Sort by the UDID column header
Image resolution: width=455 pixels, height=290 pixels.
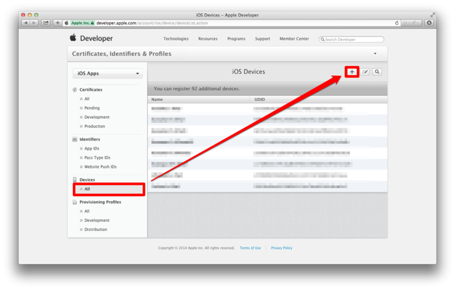click(x=318, y=100)
